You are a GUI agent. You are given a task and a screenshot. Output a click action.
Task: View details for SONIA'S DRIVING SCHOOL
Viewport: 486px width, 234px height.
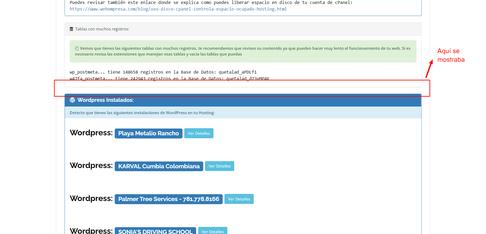coord(213,231)
